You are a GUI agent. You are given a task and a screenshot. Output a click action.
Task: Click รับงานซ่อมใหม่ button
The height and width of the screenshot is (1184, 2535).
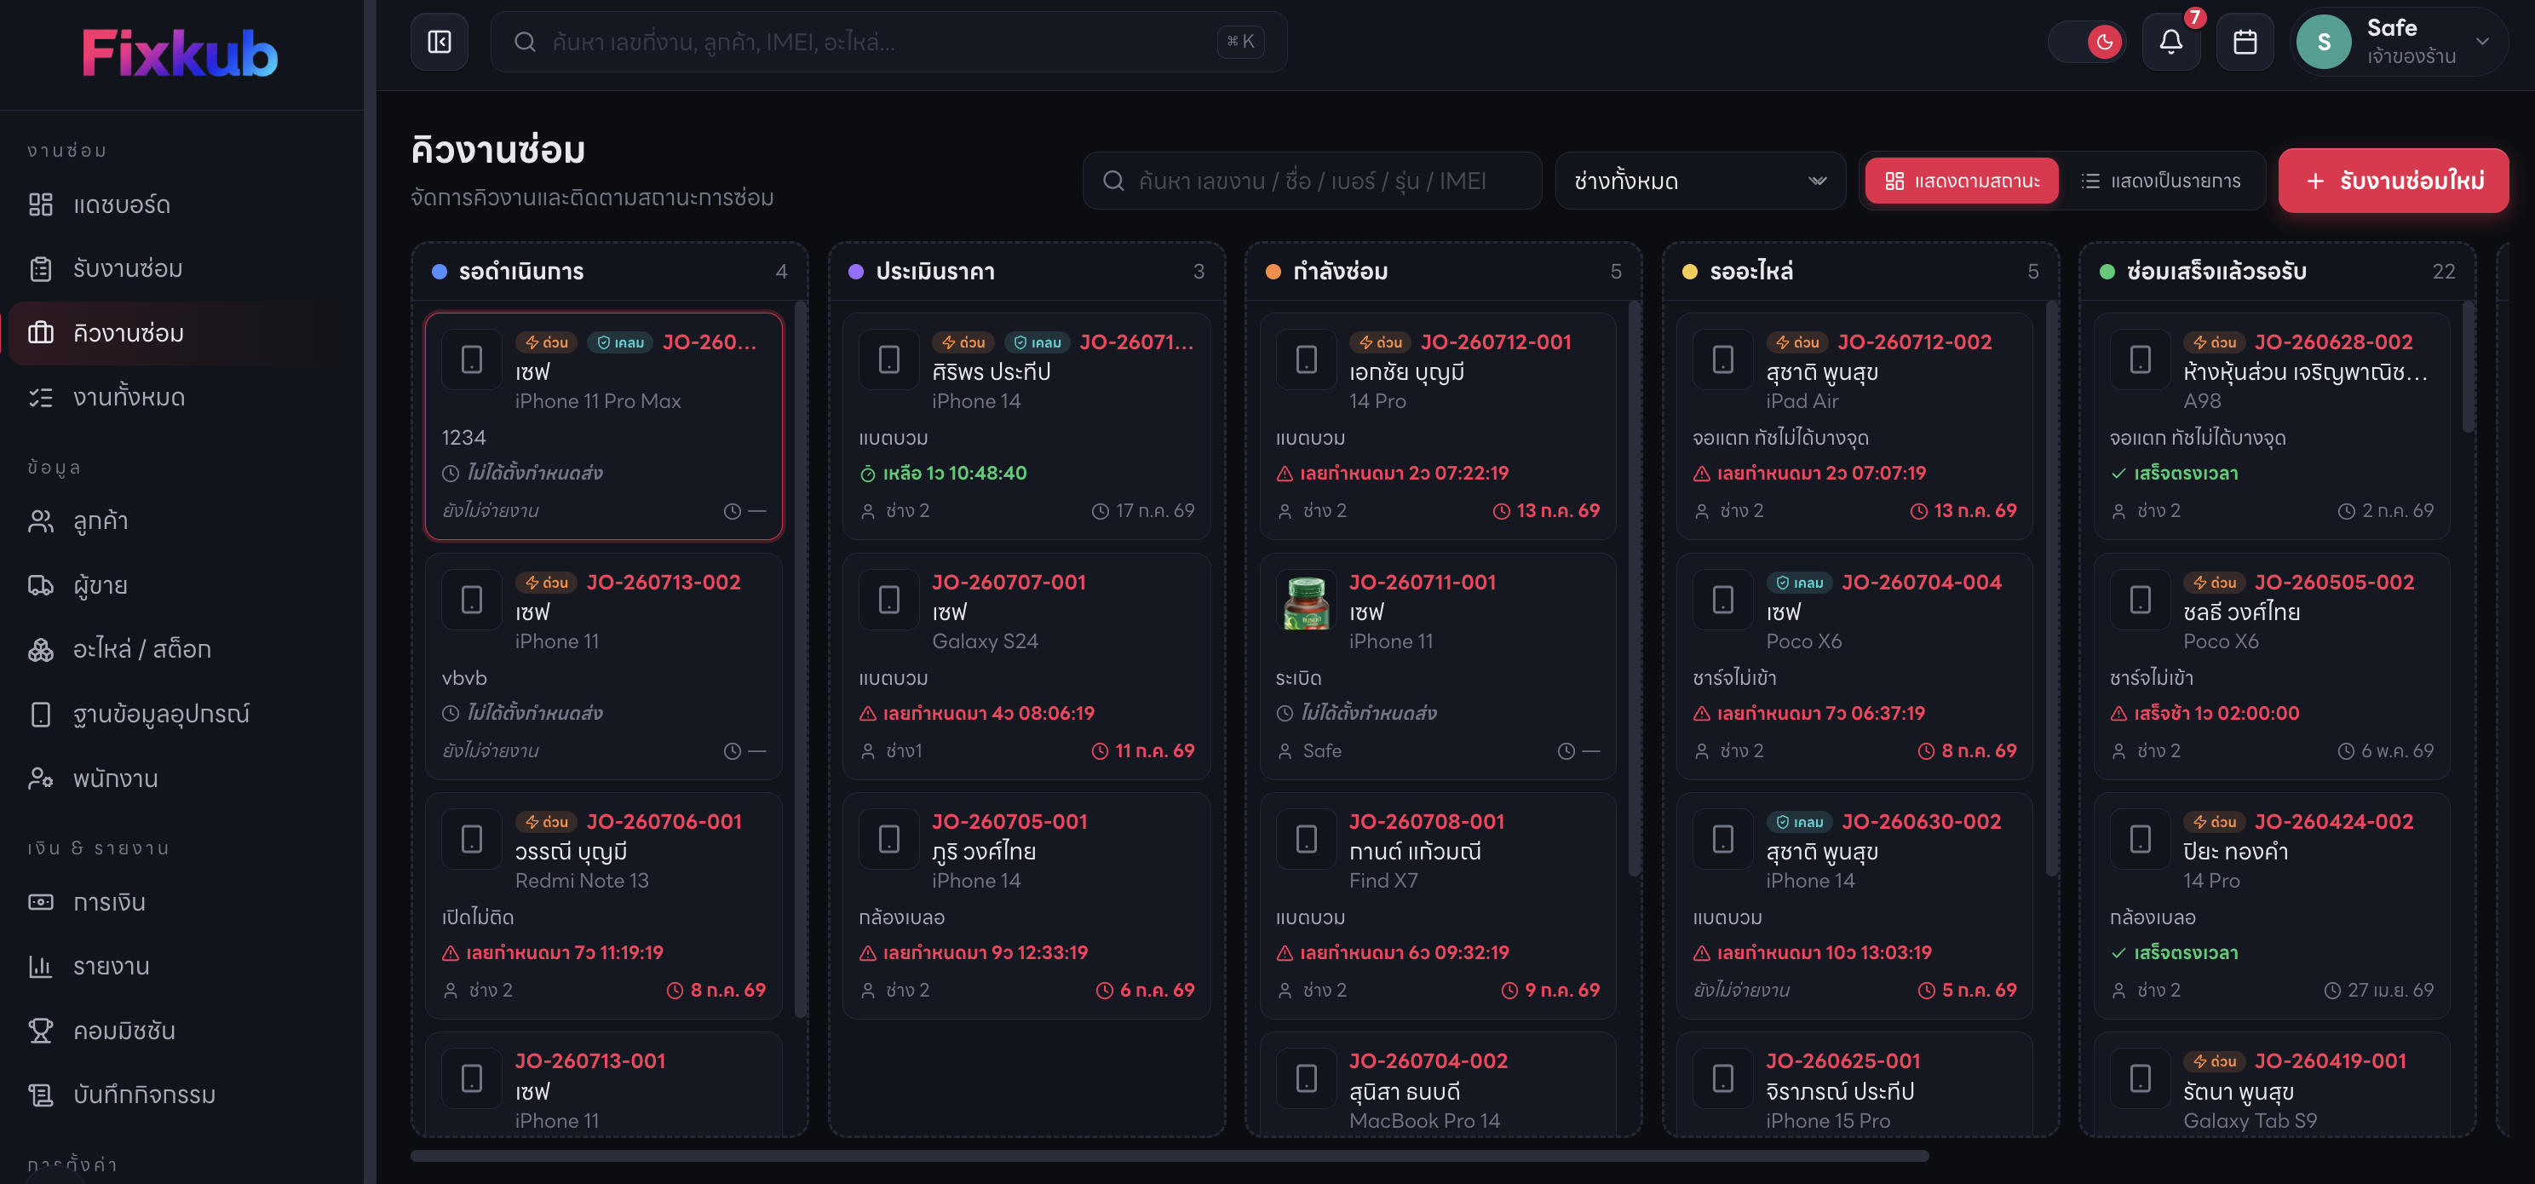[2394, 181]
